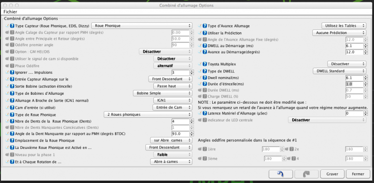
Task: Click stepper arrows for Dwell nominal
Action: pyautogui.click(x=366, y=78)
